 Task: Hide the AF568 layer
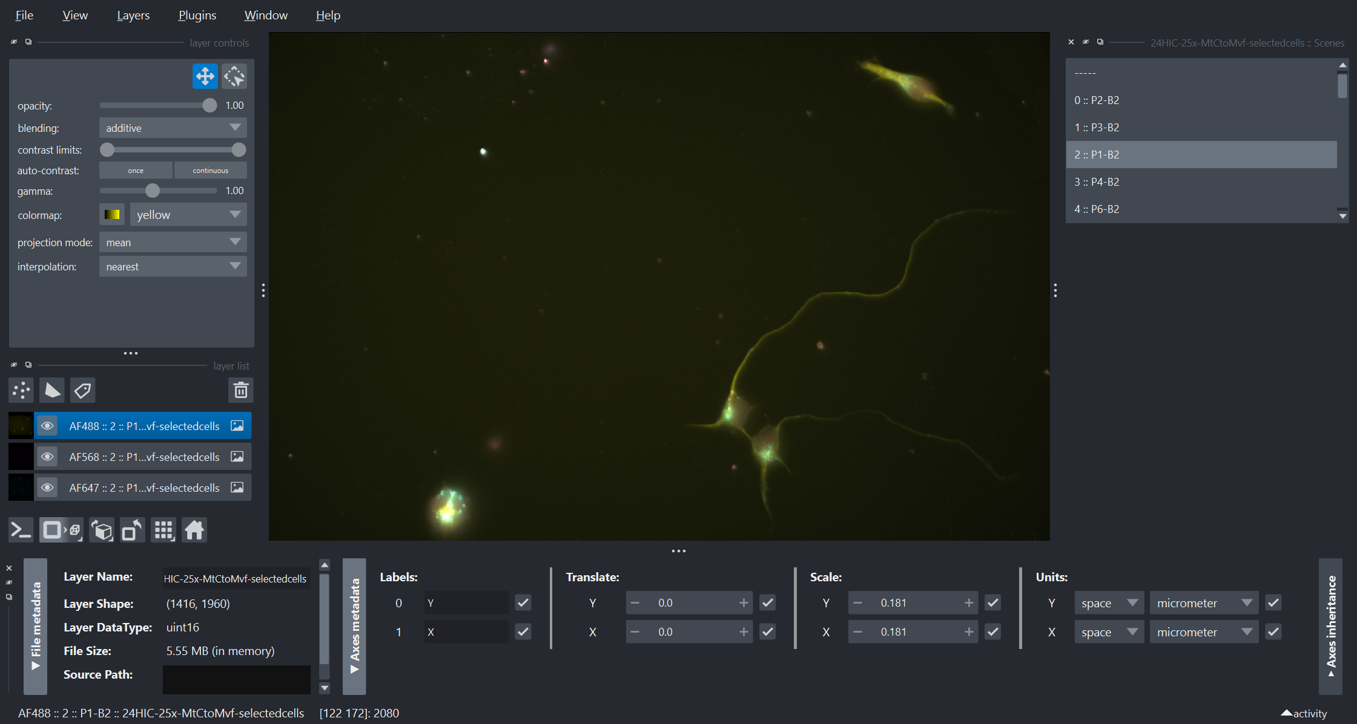[47, 457]
